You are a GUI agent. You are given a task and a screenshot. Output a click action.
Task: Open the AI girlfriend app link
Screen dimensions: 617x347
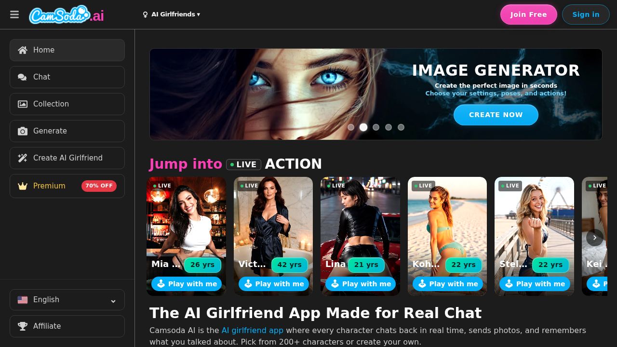pyautogui.click(x=252, y=330)
